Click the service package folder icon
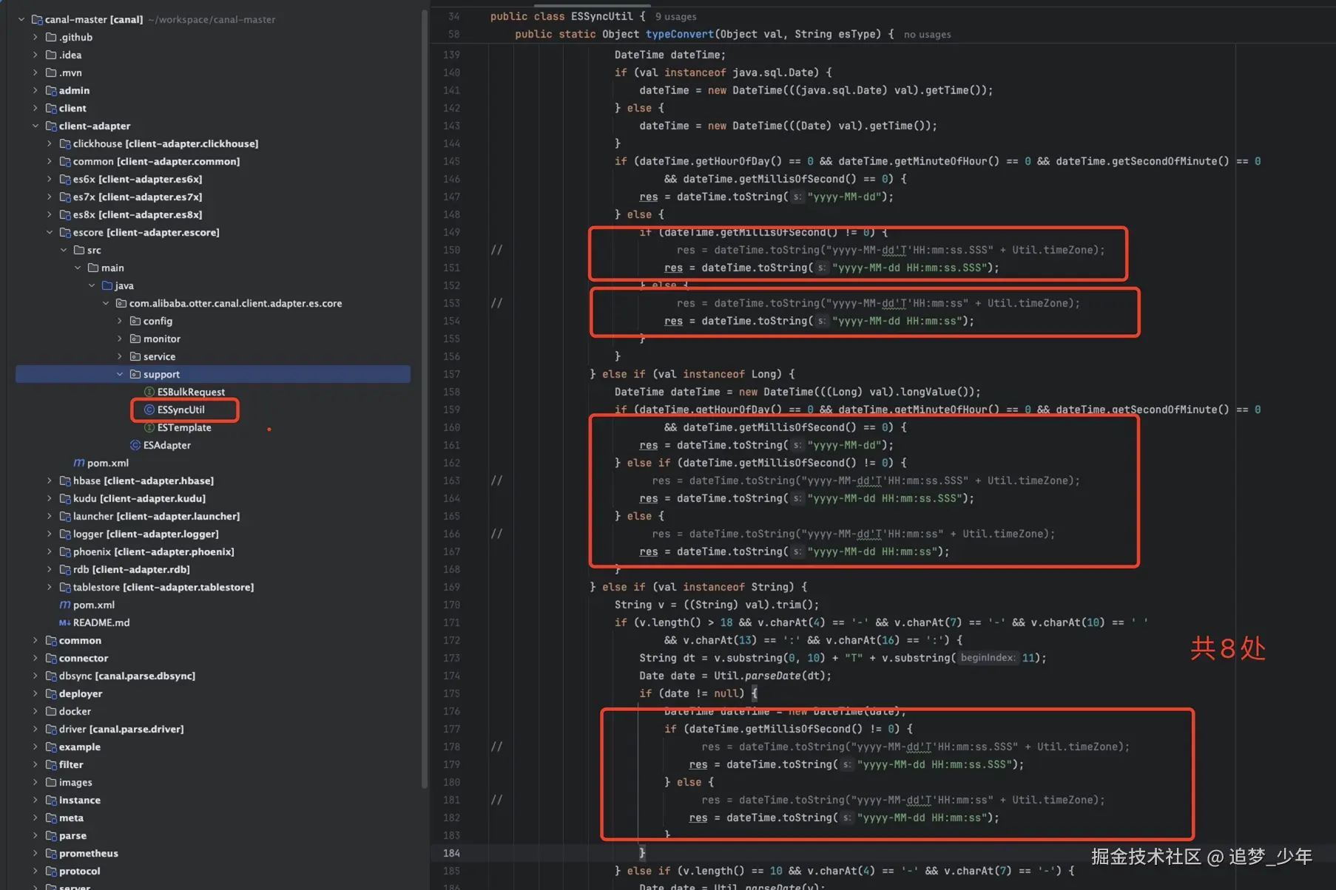The image size is (1336, 890). (135, 356)
